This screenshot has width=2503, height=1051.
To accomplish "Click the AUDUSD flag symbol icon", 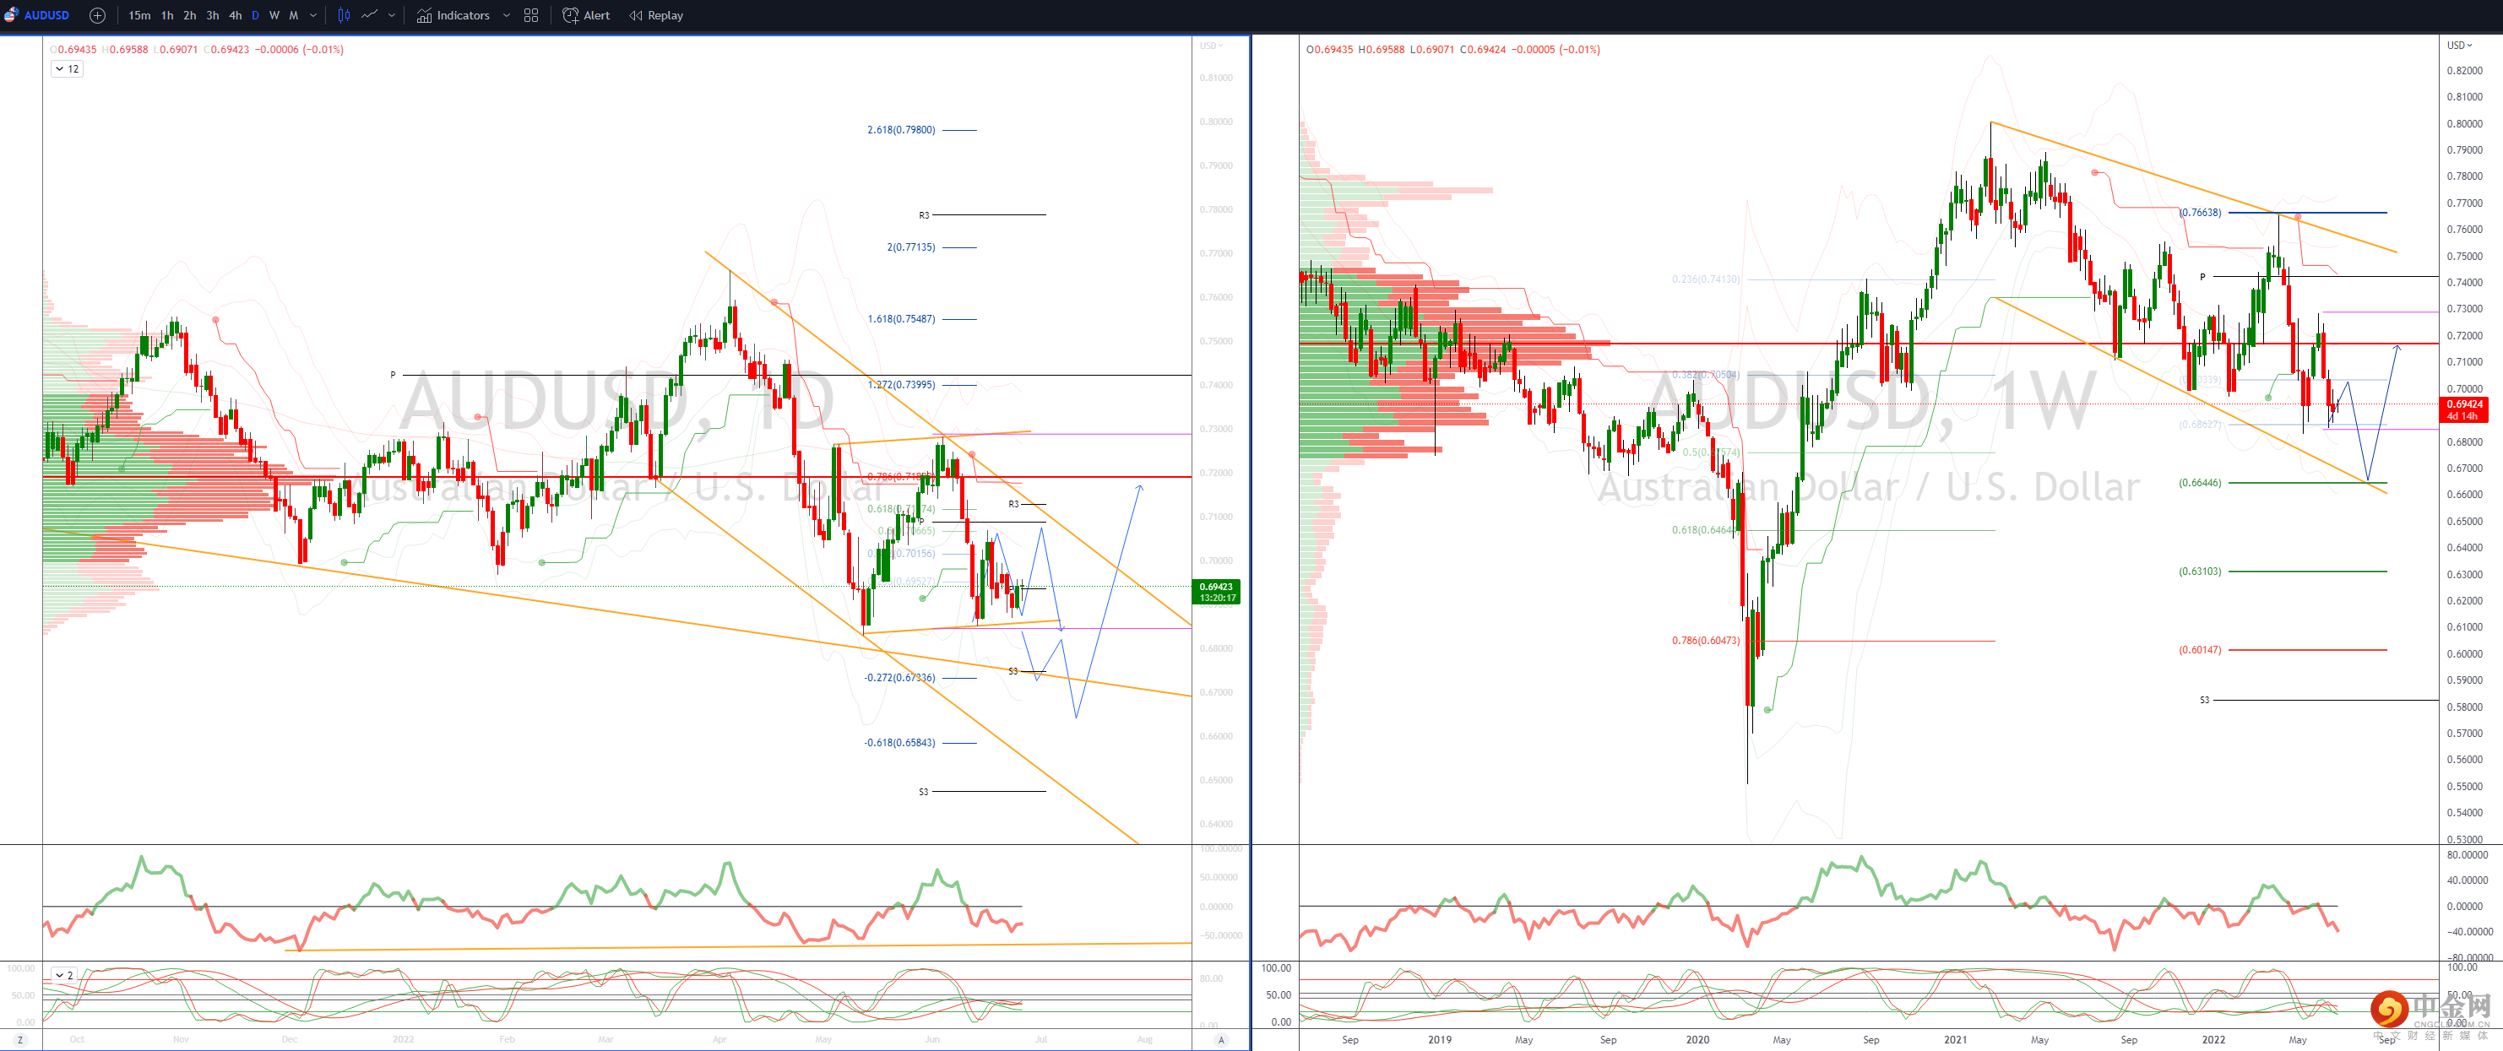I will (11, 15).
